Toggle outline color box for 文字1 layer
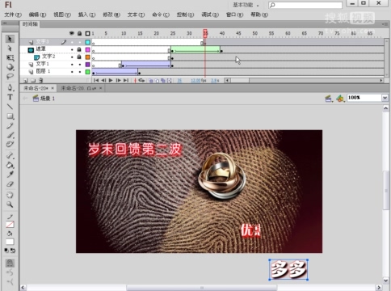Viewport: 391px width, 291px height. (87, 65)
